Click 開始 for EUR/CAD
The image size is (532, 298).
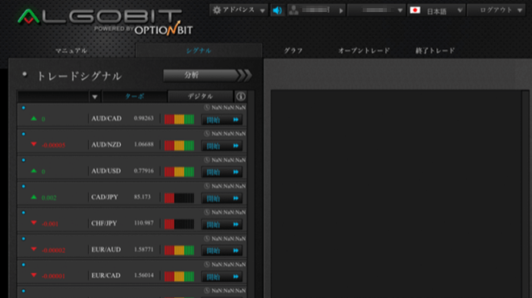[x=222, y=276]
